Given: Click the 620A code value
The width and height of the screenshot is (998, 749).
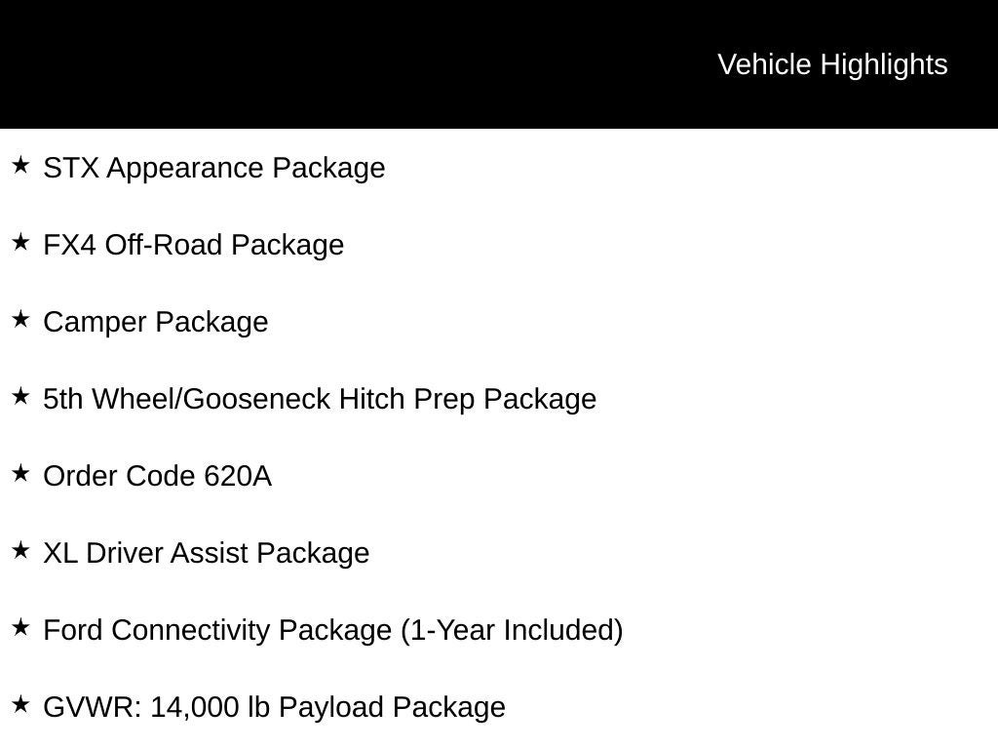Looking at the screenshot, I should (x=238, y=476).
